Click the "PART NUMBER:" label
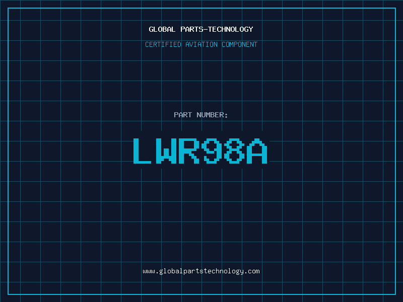 coord(201,115)
